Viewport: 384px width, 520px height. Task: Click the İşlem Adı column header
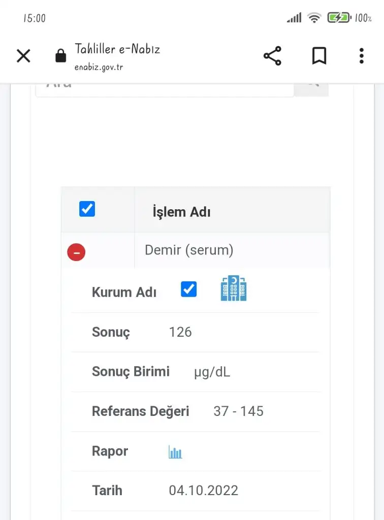click(181, 212)
